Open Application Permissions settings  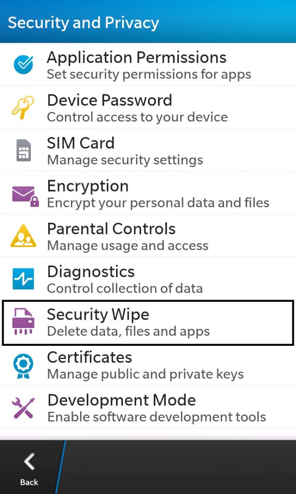pos(148,64)
